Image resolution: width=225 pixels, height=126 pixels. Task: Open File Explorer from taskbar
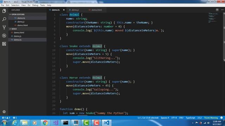[25, 123]
